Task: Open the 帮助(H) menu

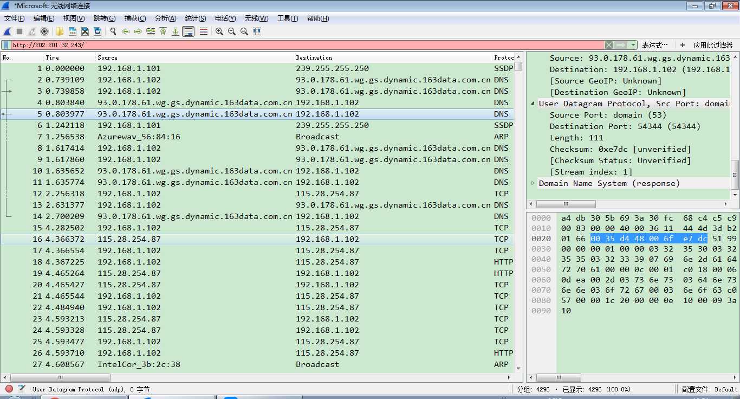Action: point(318,18)
